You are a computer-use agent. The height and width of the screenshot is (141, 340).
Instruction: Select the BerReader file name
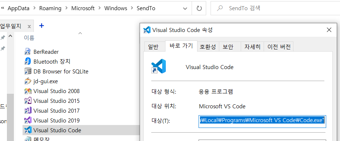(x=46, y=52)
